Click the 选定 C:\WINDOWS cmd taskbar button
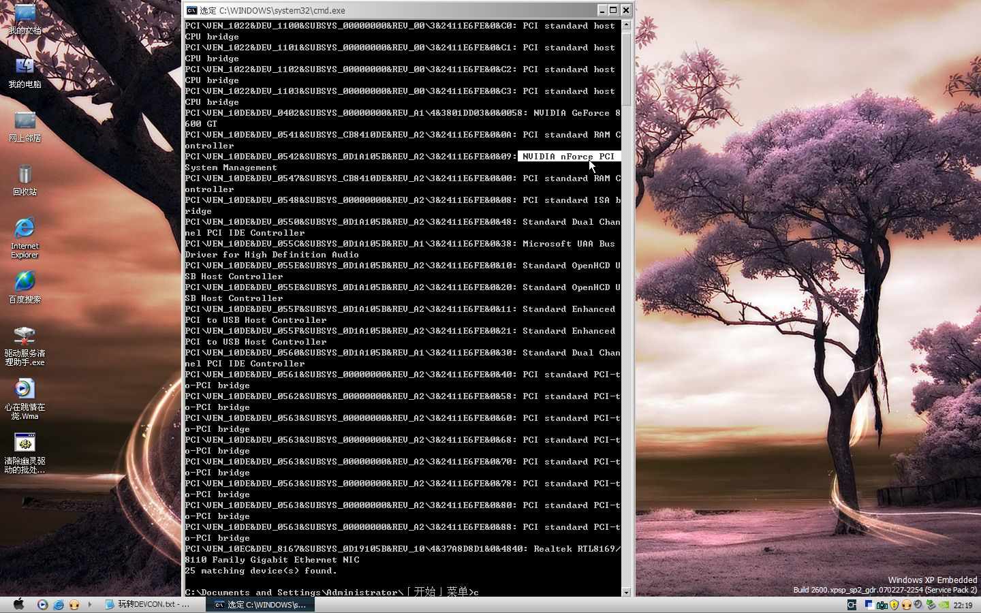Viewport: 981px width, 613px height. pyautogui.click(x=260, y=604)
